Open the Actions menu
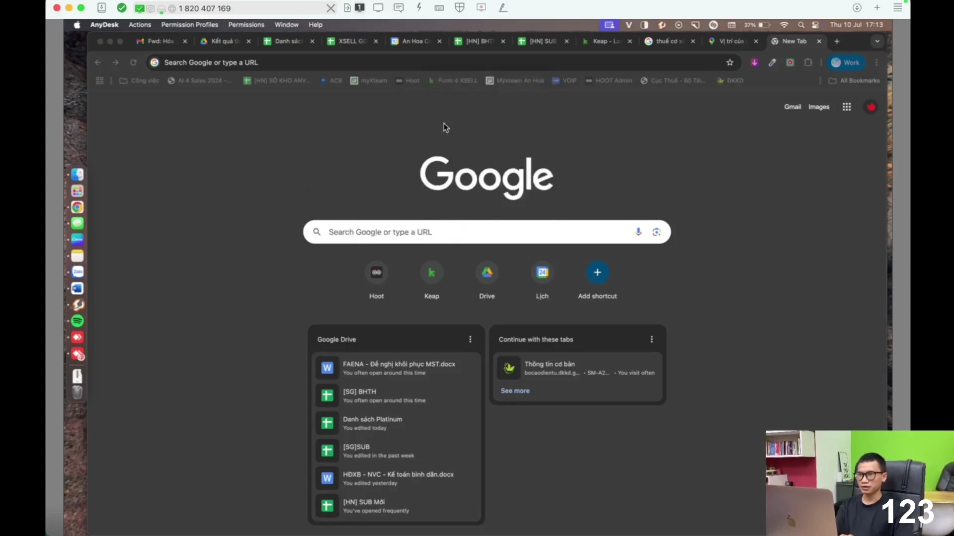 point(140,25)
